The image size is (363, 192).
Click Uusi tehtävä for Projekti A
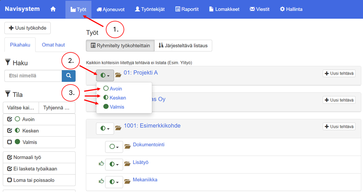coord(339,73)
